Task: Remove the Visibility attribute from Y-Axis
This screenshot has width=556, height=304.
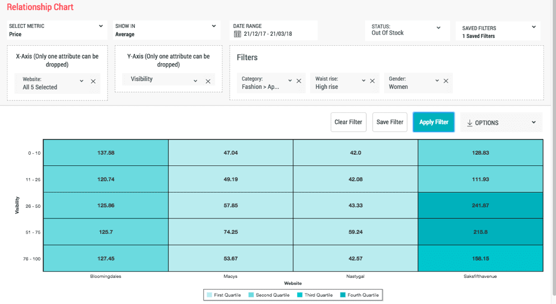Action: (208, 82)
